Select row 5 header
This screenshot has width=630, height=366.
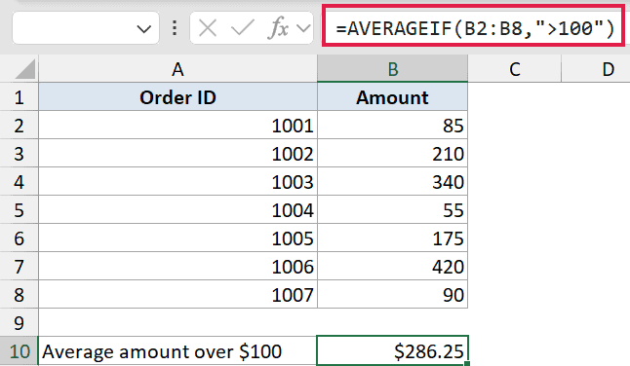click(19, 209)
